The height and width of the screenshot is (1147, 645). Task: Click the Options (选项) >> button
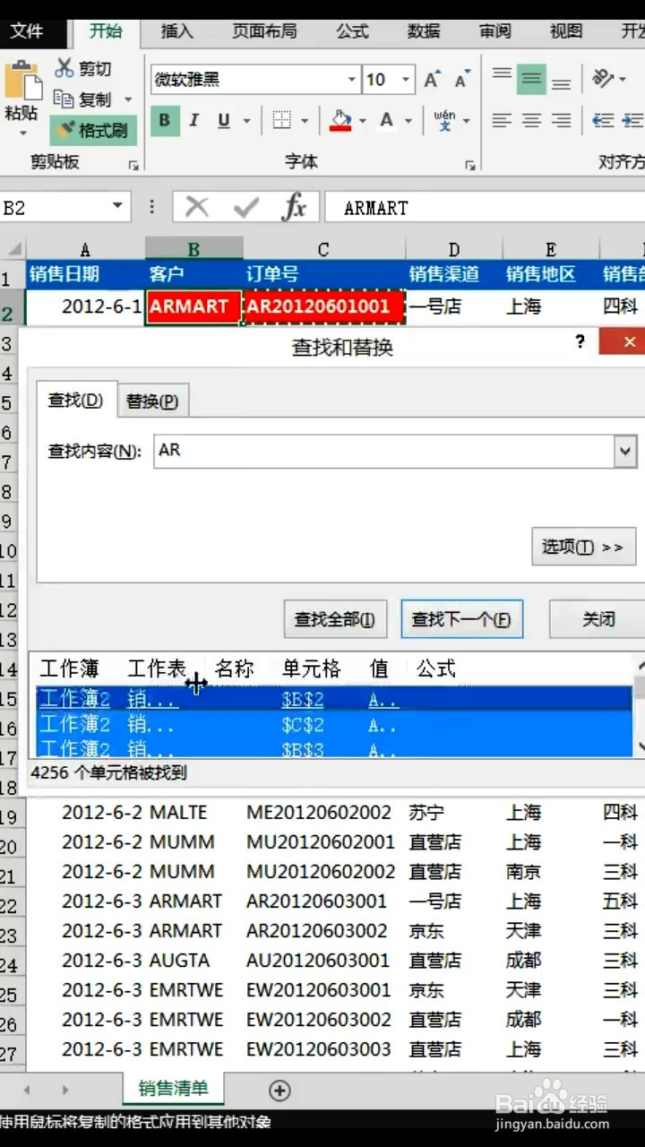[582, 547]
